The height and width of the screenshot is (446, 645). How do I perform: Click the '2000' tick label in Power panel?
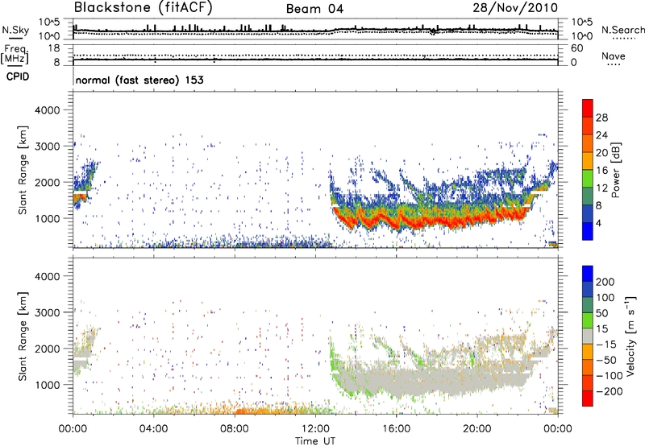point(47,182)
